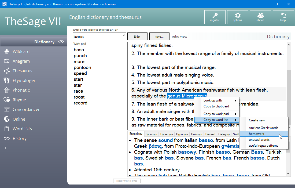Viewport: 295px width, 188px height.
Task: Click the etymology pane scroll down arrow
Action: pyautogui.click(x=288, y=174)
